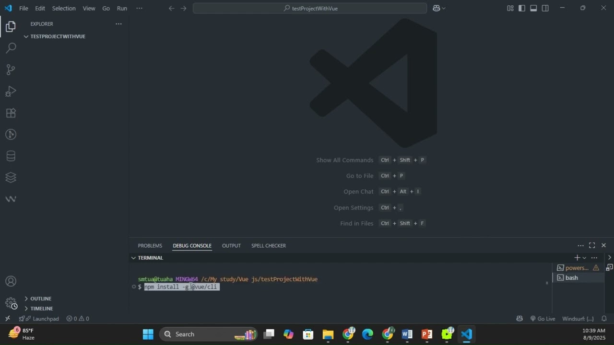Open the Windsurf icon in activity bar
614x345 pixels.
(11, 199)
